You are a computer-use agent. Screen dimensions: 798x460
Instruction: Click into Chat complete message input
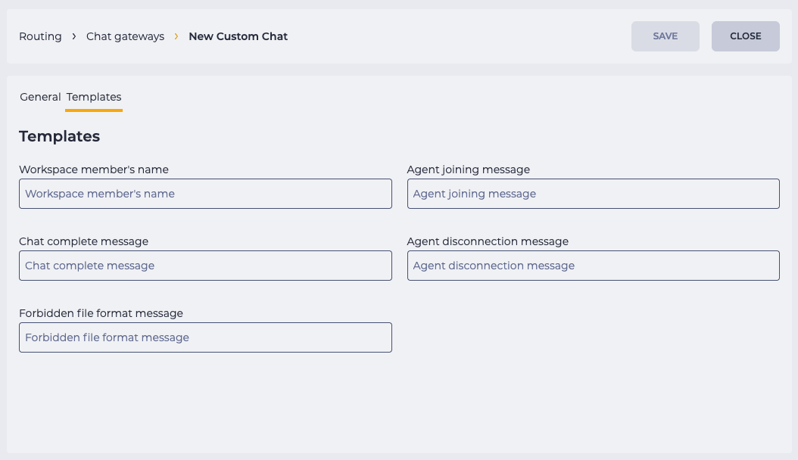click(x=206, y=266)
